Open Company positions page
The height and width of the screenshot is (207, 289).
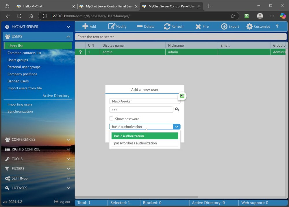click(x=22, y=74)
